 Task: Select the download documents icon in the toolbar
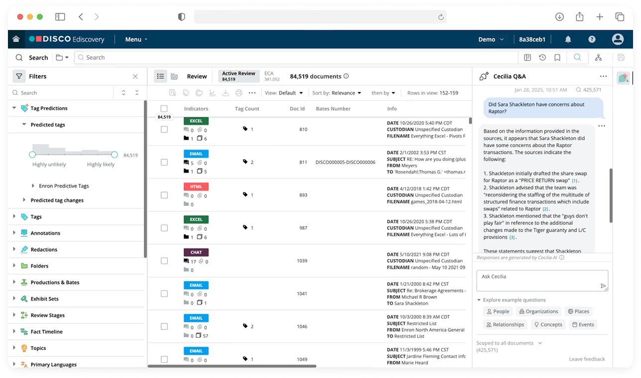(x=225, y=93)
